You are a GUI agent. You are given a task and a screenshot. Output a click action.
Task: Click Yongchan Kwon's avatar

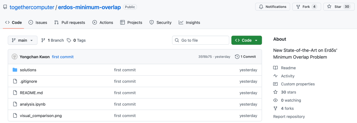pos(14,57)
